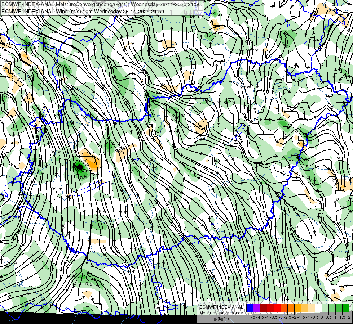353x324 pixels.
Task: Select the light orange swatch left of -1
Action: pos(305,308)
